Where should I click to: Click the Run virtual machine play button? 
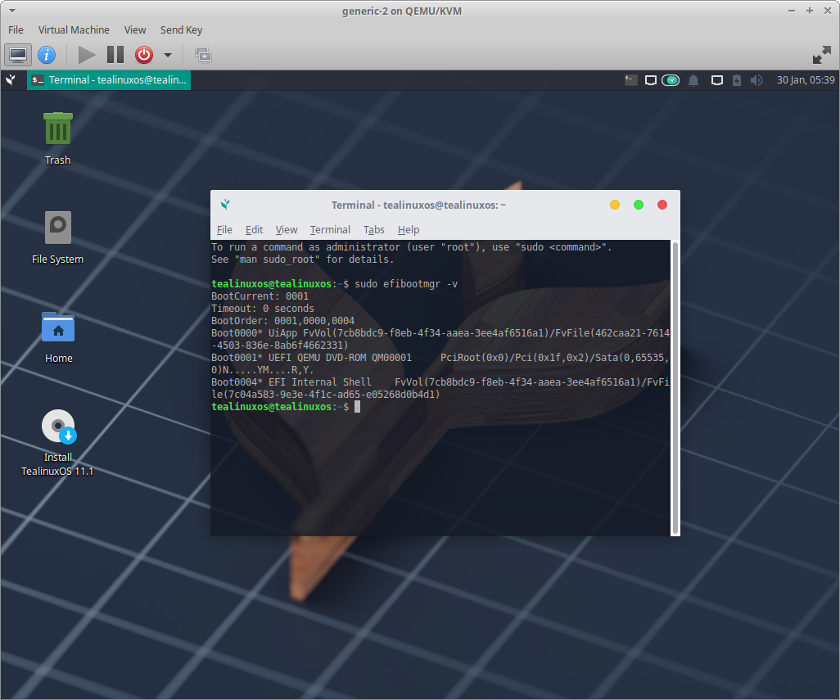[86, 55]
